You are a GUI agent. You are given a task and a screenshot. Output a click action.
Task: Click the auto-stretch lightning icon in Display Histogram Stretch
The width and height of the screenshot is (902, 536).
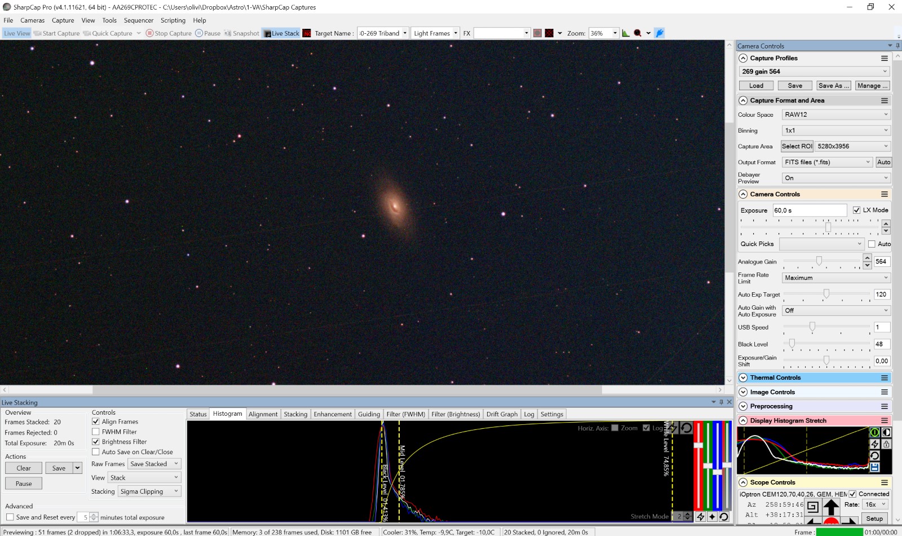[874, 444]
